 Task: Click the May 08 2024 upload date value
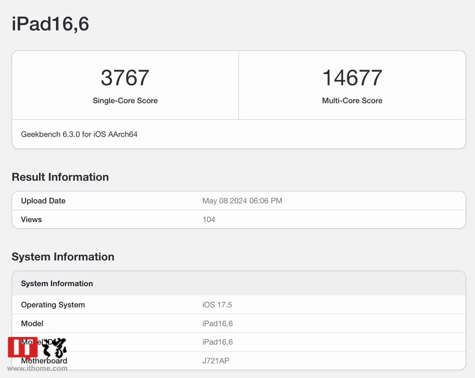pyautogui.click(x=242, y=201)
